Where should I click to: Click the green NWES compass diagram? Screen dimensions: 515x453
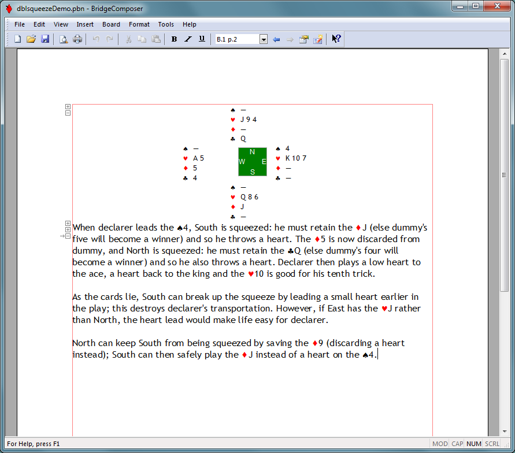252,162
